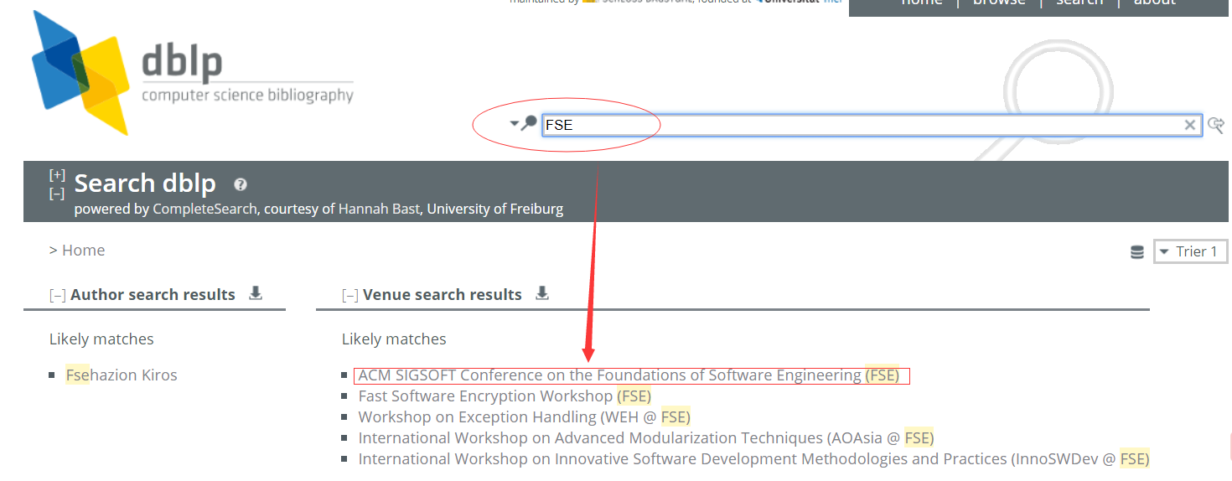Open the Search dblp help question mark
This screenshot has width=1232, height=481.
pos(241,184)
